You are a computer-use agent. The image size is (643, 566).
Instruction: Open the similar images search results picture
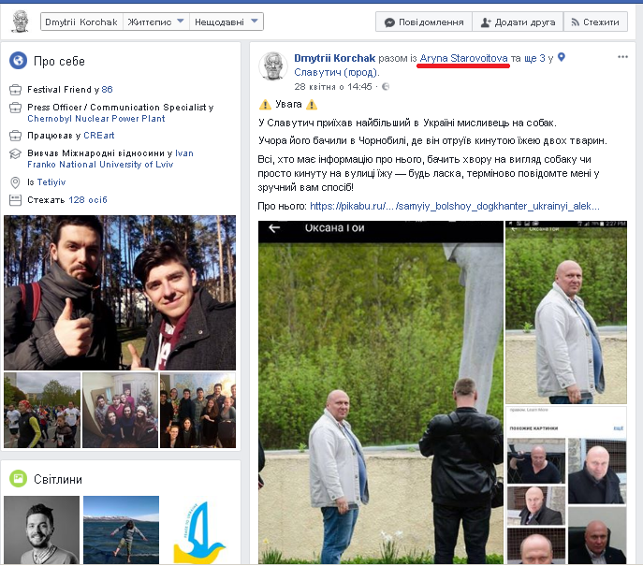click(x=566, y=485)
